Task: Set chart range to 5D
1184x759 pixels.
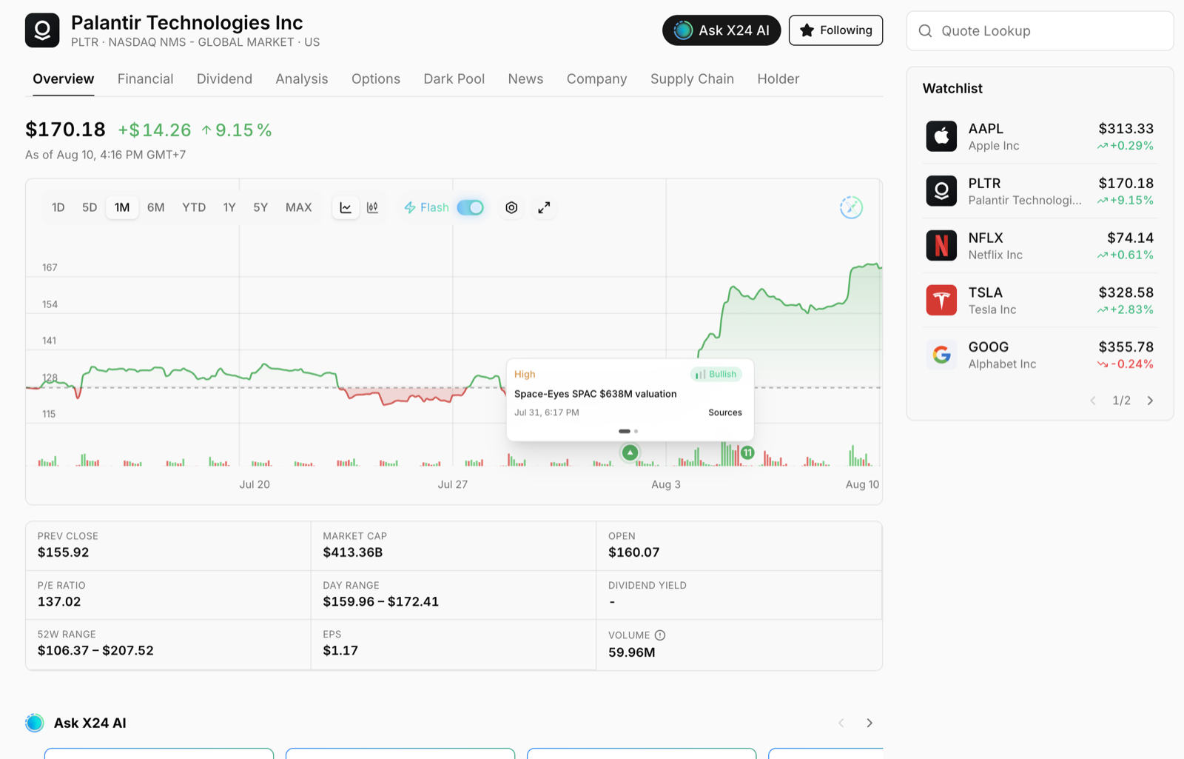Action: [90, 207]
